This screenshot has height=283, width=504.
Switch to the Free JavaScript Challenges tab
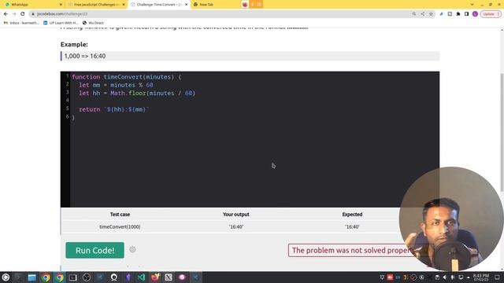pyautogui.click(x=96, y=5)
